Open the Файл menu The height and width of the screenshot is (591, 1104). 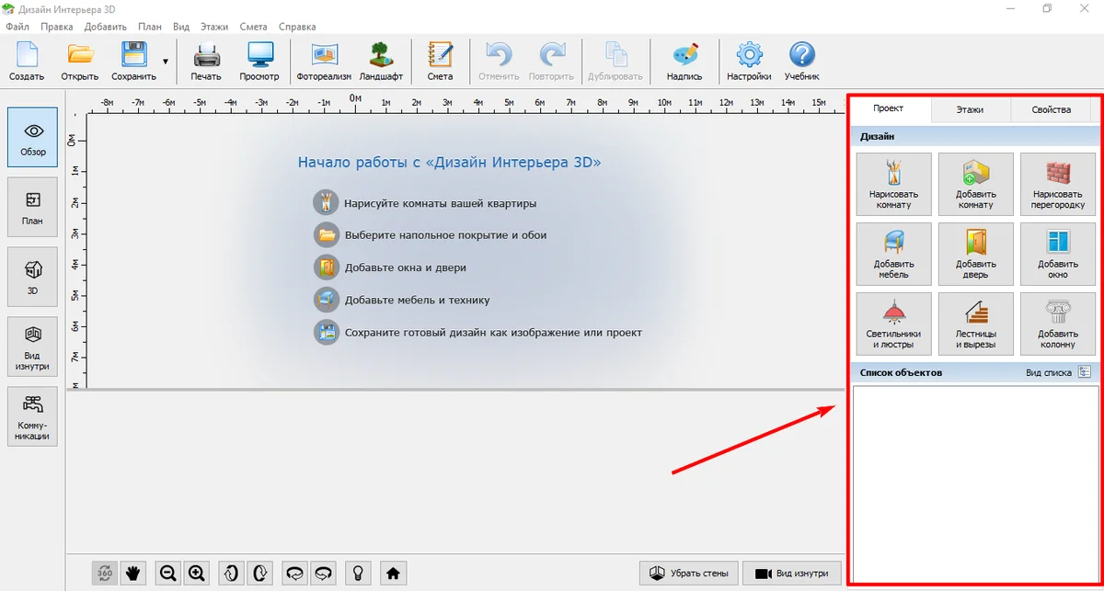pos(17,27)
